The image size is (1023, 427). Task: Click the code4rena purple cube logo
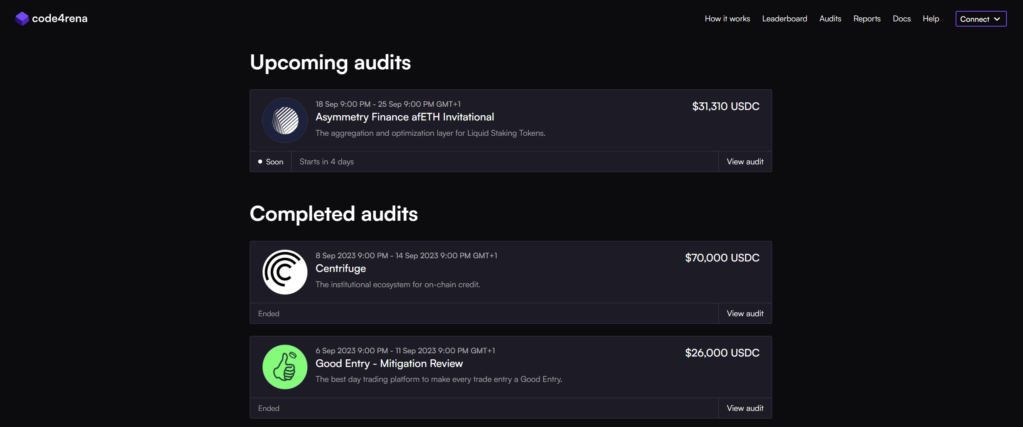tap(22, 19)
